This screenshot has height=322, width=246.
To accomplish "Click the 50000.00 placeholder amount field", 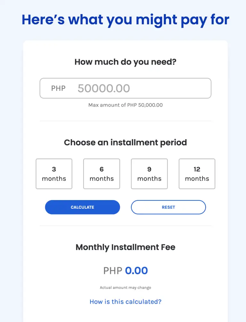I will (x=103, y=88).
